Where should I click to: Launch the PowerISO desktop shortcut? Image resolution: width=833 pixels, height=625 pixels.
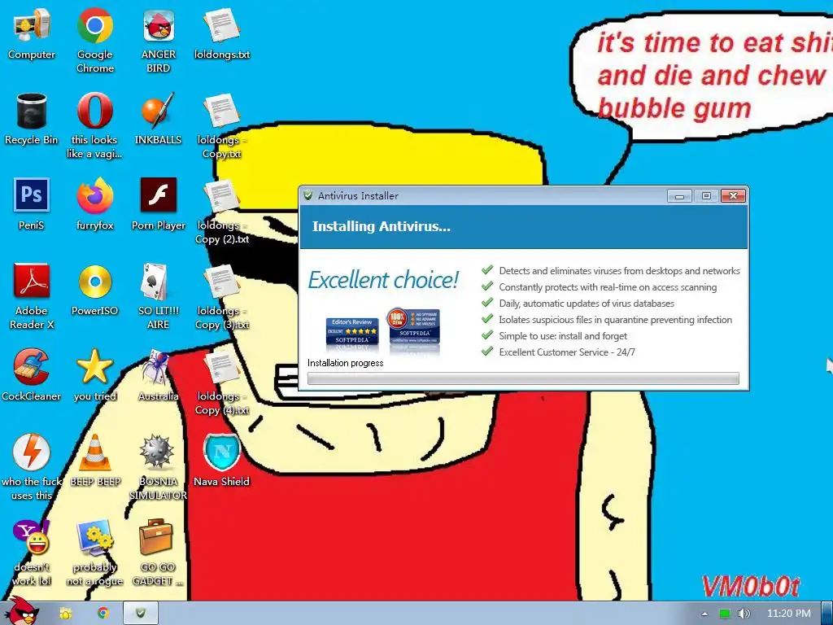(94, 290)
